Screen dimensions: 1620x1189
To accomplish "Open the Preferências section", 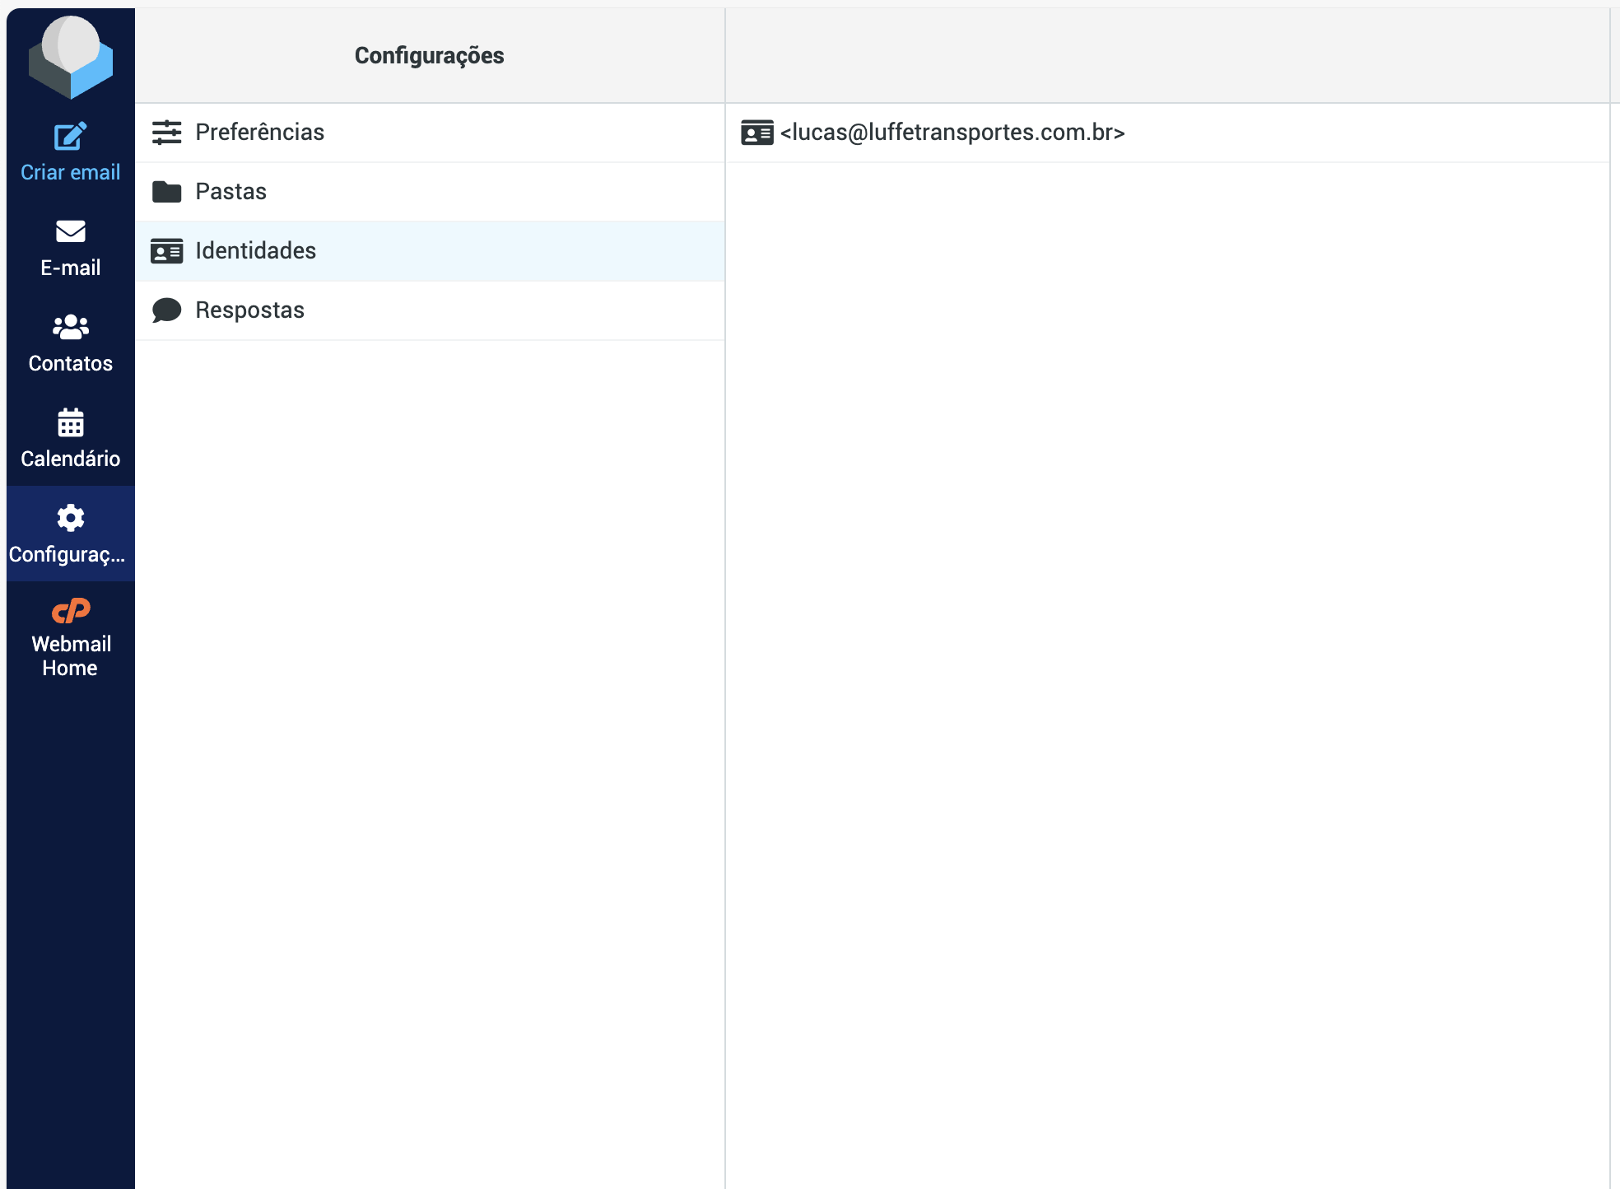I will click(431, 133).
